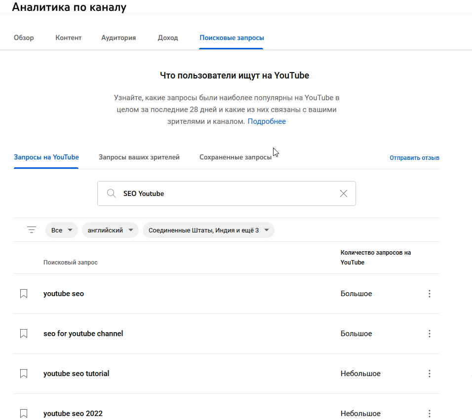Viewport: 472px width, 420px height.
Task: Clear the search with the X icon
Action: 343,193
